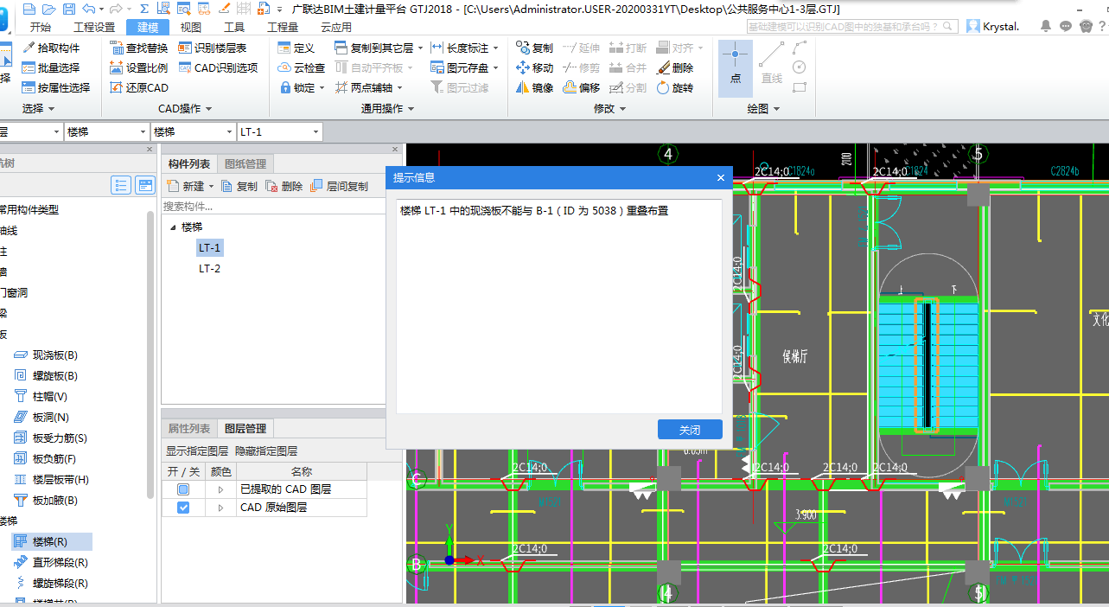The width and height of the screenshot is (1109, 607).
Task: Close the 提示信息 dialog with X
Action: pos(721,177)
